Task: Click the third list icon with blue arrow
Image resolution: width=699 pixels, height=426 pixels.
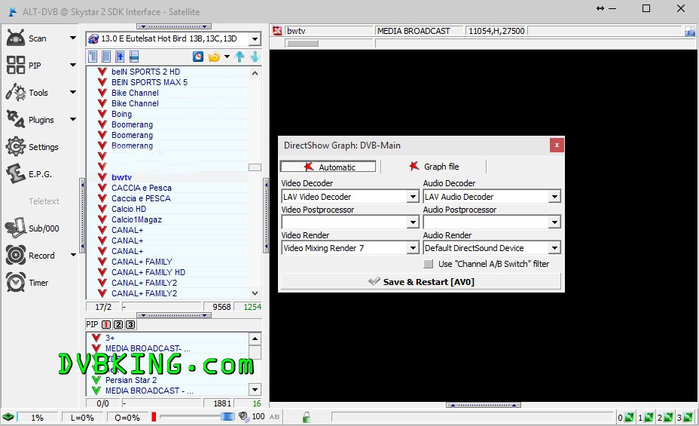Action: tap(120, 57)
